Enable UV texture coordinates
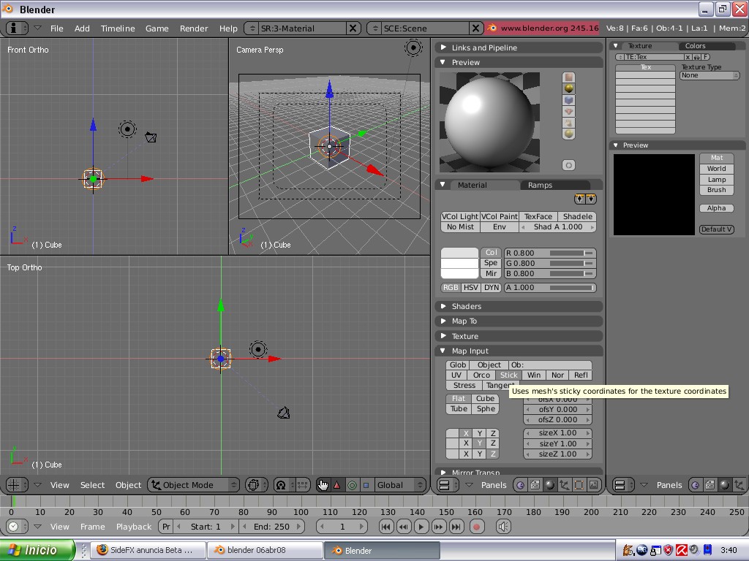The width and height of the screenshot is (749, 561). 456,375
